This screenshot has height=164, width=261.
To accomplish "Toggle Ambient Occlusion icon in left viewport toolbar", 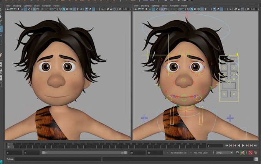I will tap(87, 9).
